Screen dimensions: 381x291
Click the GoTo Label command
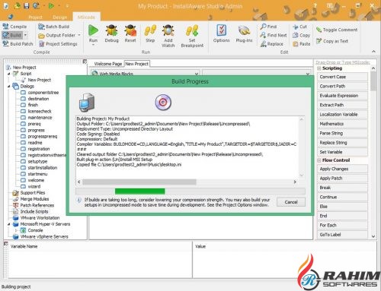coord(342,235)
